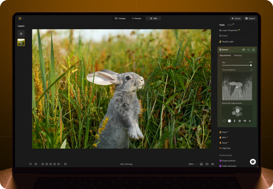The height and width of the screenshot is (189, 273).
Task: Toggle Bokeh effect visibility eye icon
Action: coord(244,50)
